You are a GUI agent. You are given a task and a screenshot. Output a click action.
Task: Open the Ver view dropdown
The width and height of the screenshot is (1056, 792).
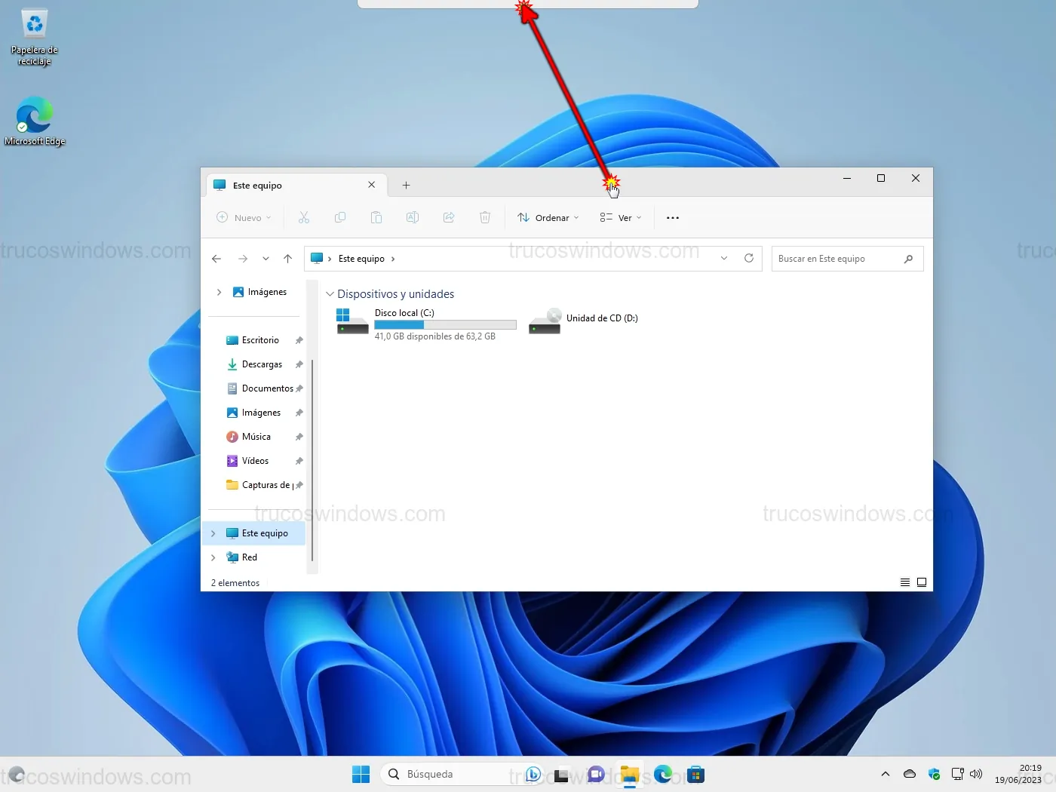point(621,218)
